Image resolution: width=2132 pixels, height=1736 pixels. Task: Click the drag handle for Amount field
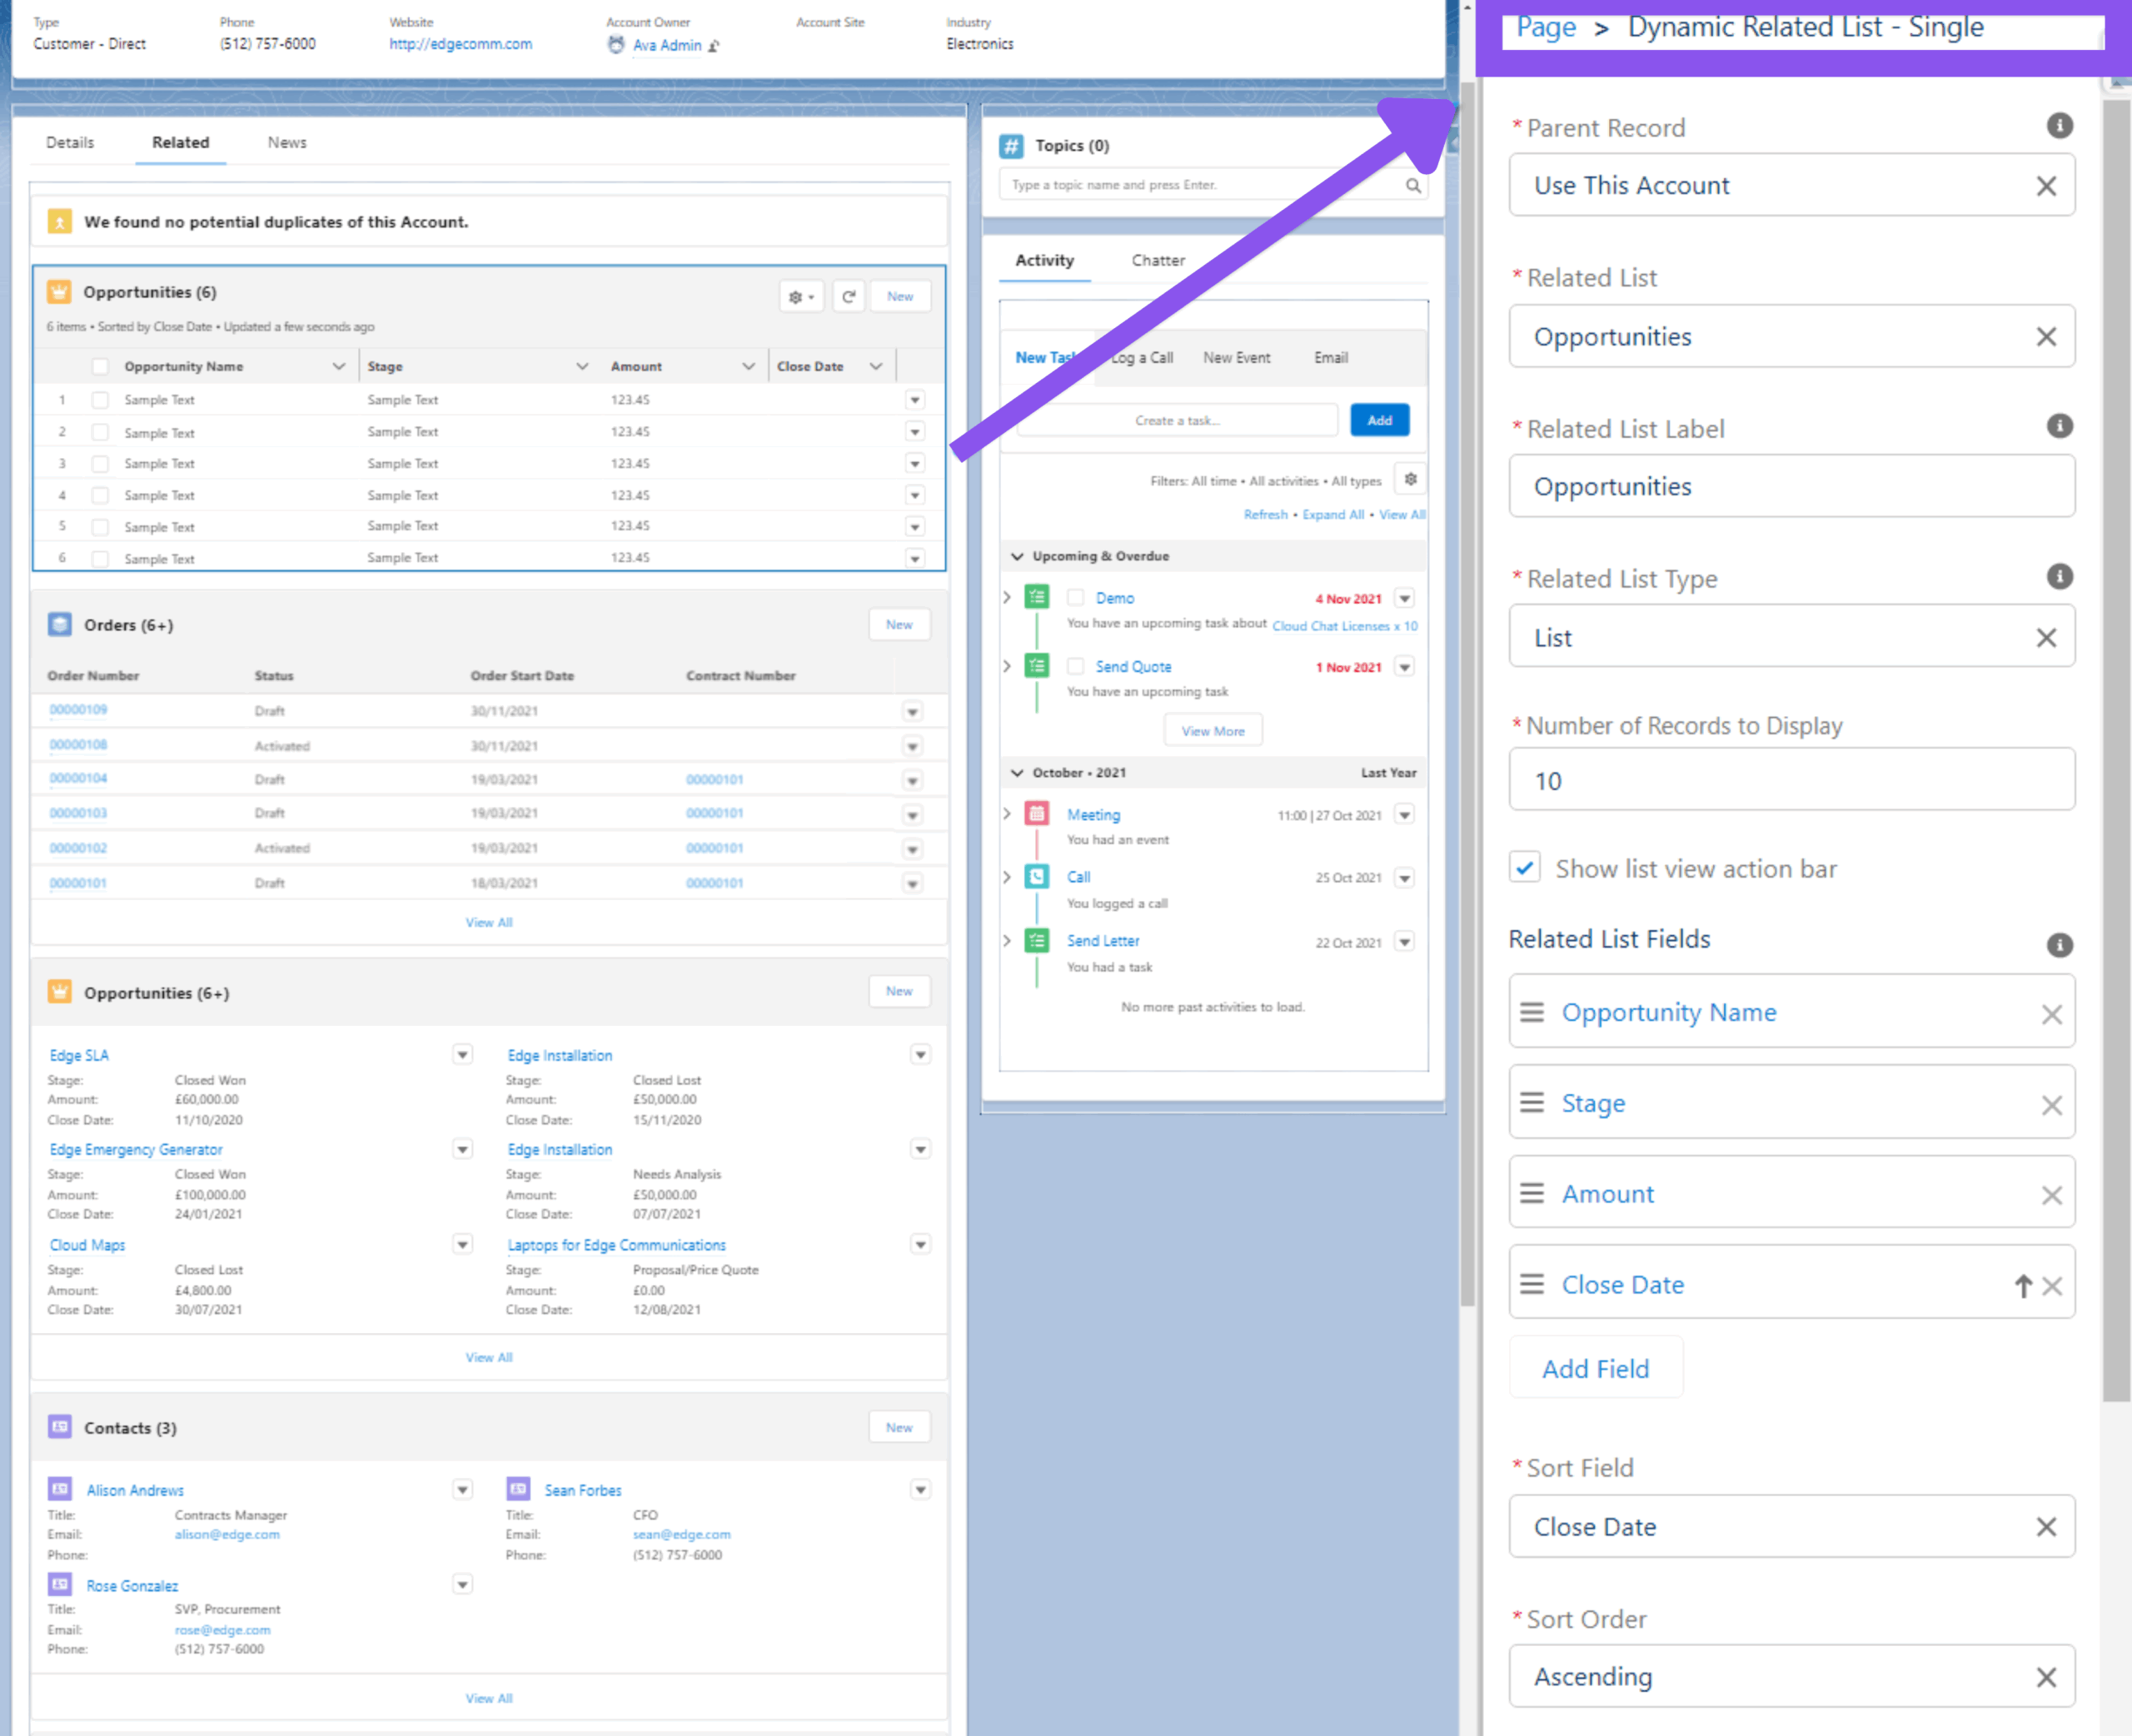pos(1531,1193)
